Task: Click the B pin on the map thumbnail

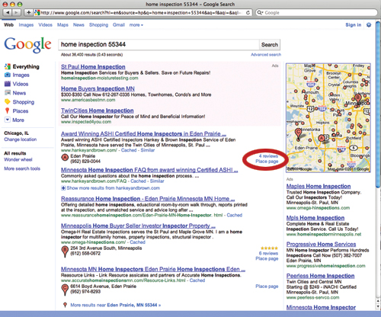Action: 358,98
